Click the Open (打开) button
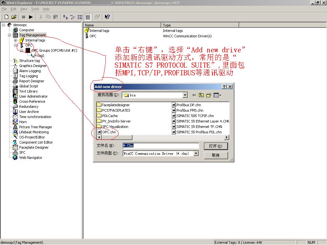 tap(216, 146)
